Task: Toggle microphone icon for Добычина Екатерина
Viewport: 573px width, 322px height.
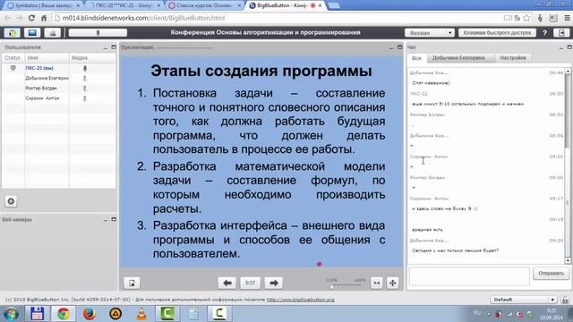Action: 85,78
